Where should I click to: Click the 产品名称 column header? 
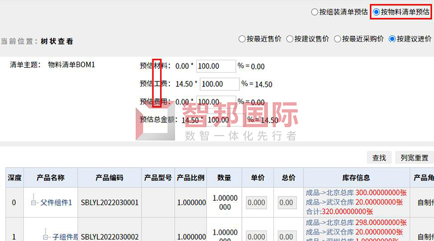tap(50, 178)
